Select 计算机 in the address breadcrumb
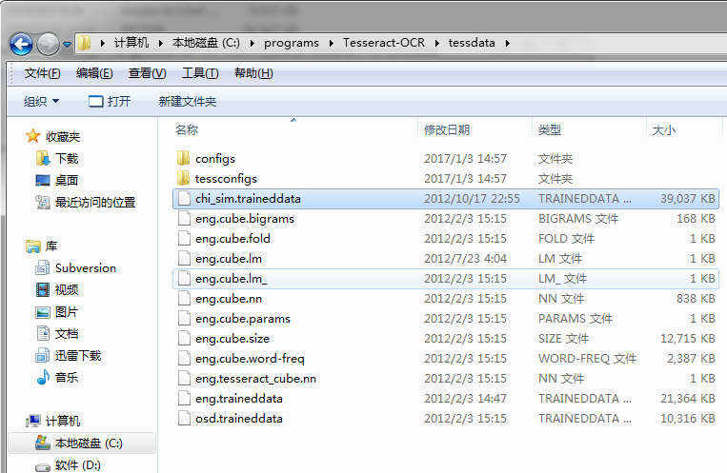This screenshot has height=473, width=727. (x=131, y=43)
